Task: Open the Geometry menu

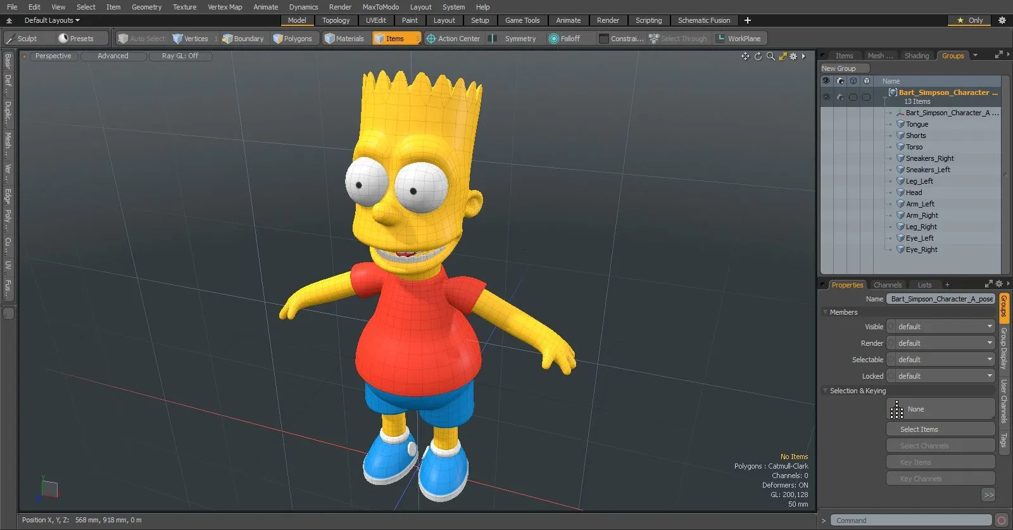Action: pos(146,7)
